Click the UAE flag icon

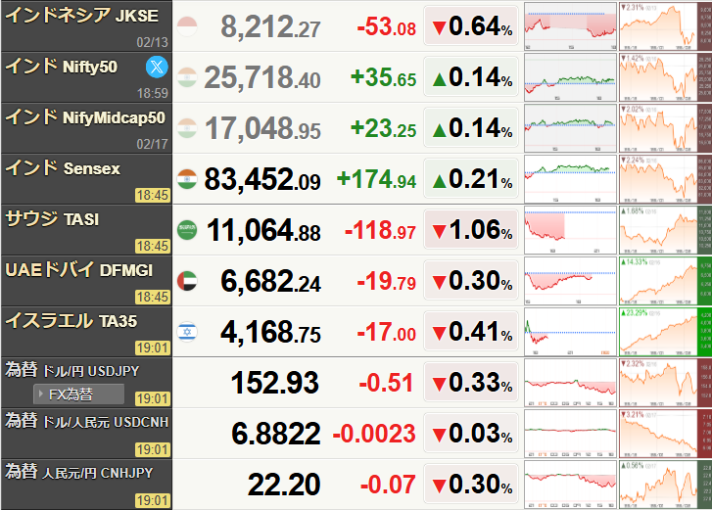187,281
